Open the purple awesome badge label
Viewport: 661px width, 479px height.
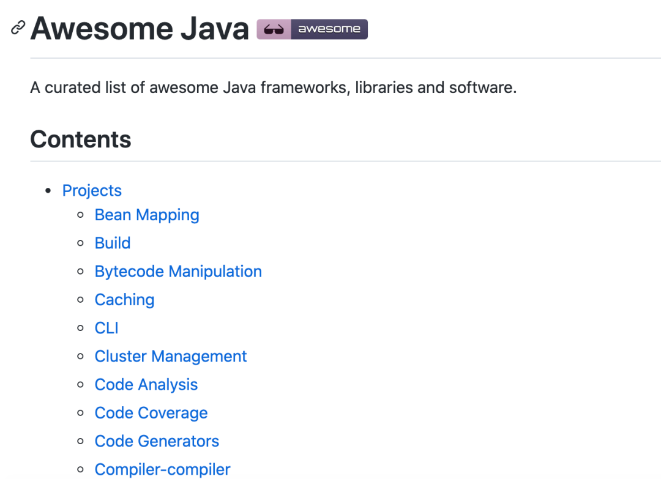click(x=329, y=29)
